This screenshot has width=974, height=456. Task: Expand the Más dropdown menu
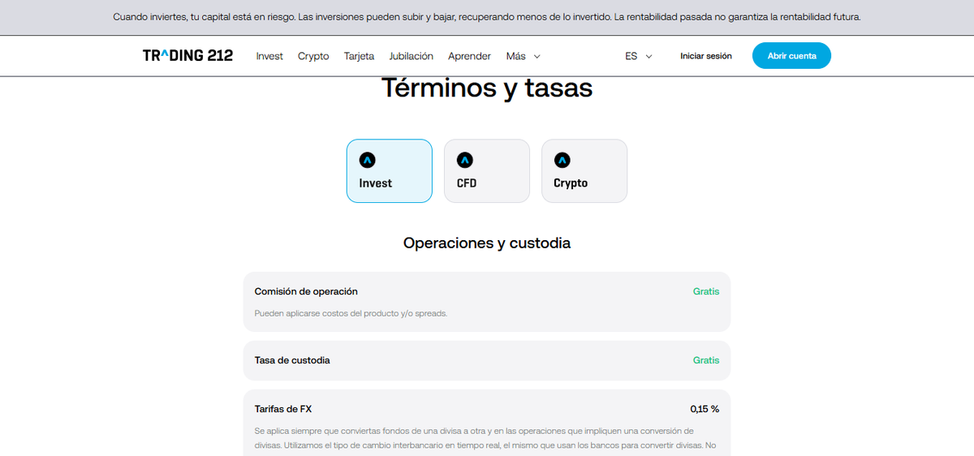[523, 56]
